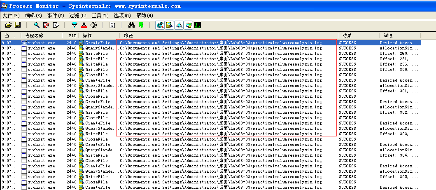Click SUCCESS result in the Offset: 305 row
The height and width of the screenshot is (190, 436).
(x=347, y=177)
